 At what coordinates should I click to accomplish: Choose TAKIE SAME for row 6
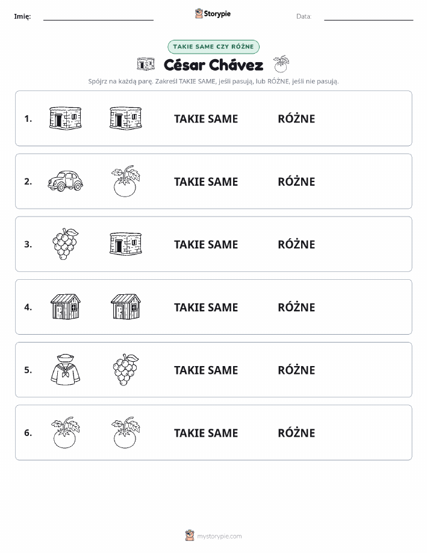(x=206, y=433)
